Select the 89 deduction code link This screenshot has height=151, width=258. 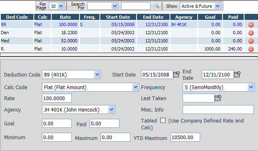[3, 24]
